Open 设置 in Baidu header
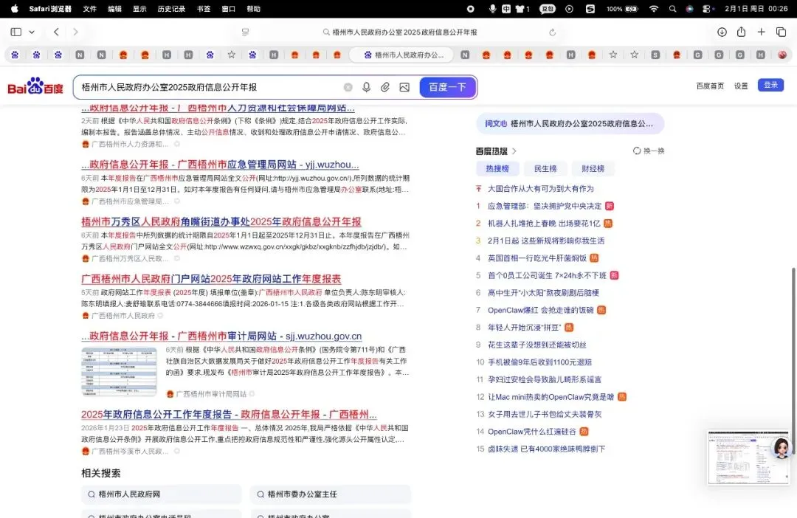This screenshot has height=518, width=797. point(741,86)
